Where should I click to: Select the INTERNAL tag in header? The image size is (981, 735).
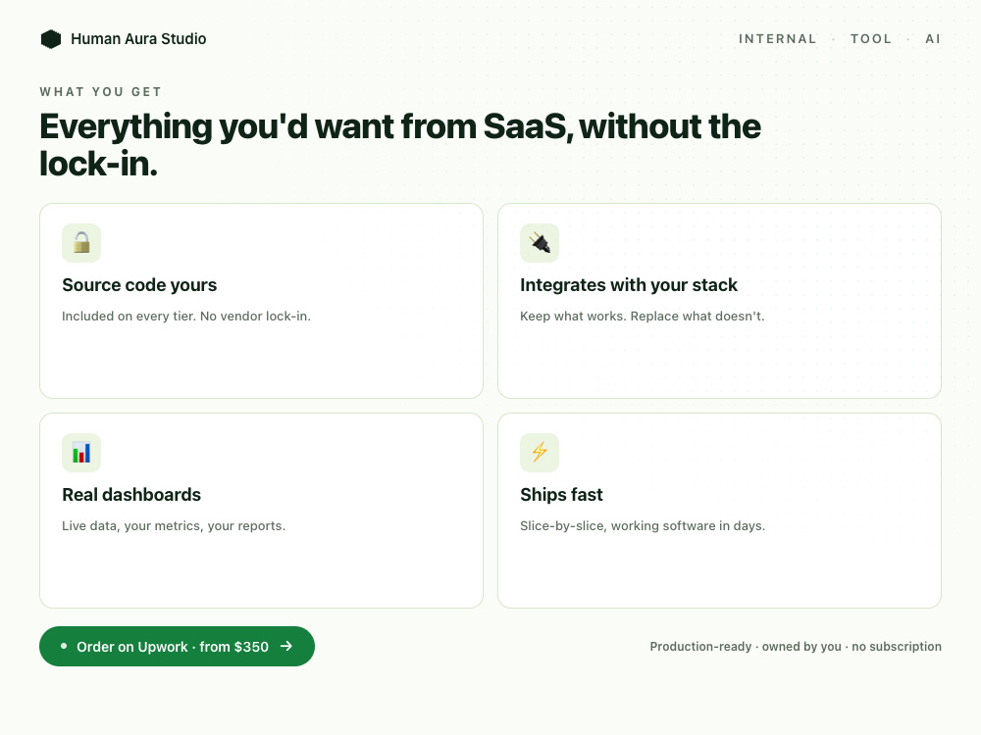click(777, 39)
